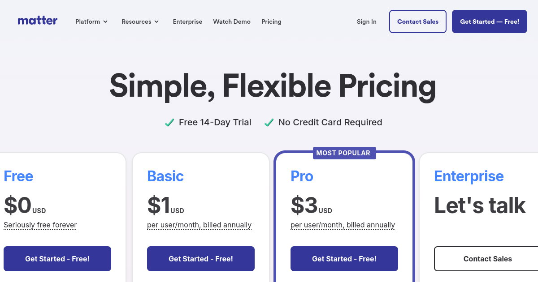Click the header Get Started — Free! button
Image resolution: width=538 pixels, height=282 pixels.
click(x=490, y=21)
